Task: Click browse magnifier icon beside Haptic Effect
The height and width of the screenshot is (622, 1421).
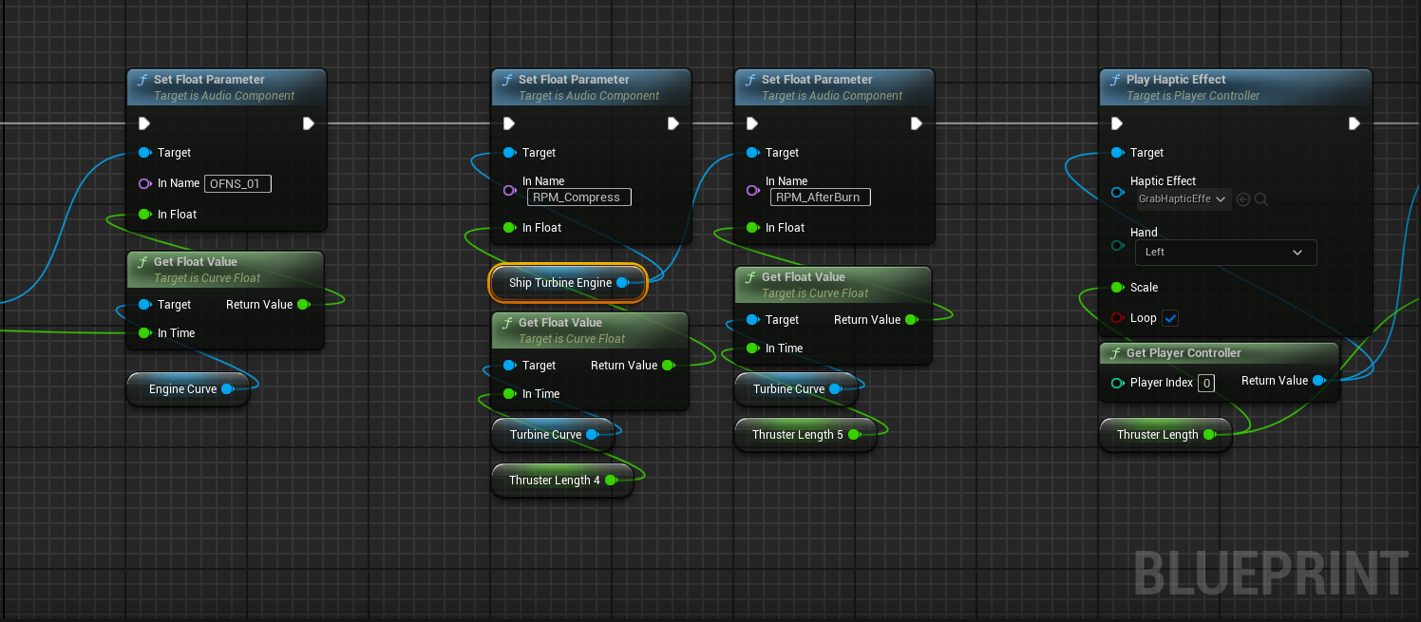Action: coord(1261,199)
